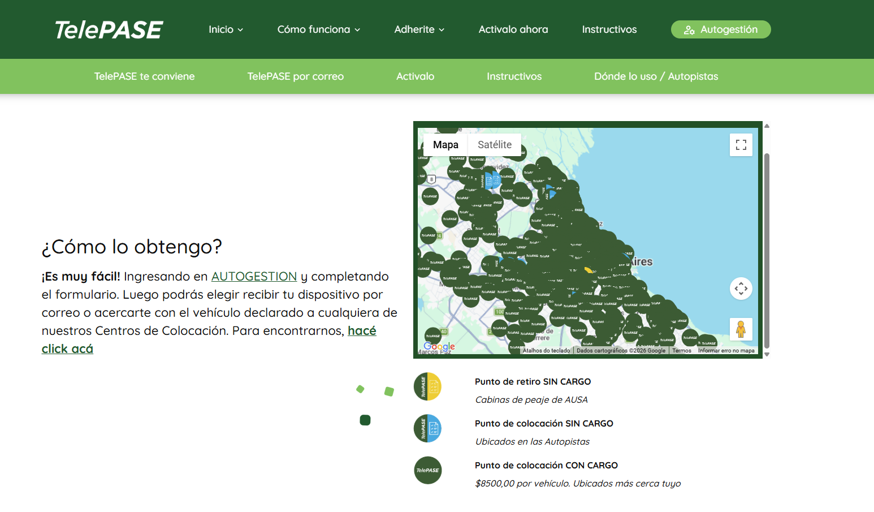Click the user icon inside the Autogestión button
The height and width of the screenshot is (512, 874).
point(689,30)
